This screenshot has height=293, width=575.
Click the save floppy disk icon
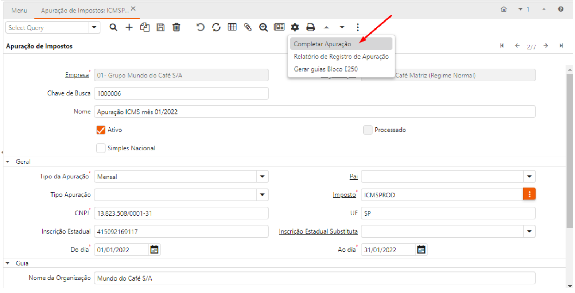160,27
